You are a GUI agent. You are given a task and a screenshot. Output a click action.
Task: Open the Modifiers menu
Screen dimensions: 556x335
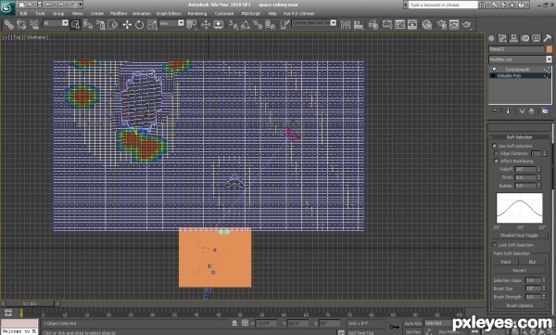click(119, 14)
